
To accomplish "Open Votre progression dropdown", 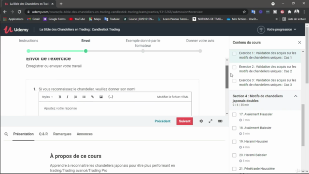I will coord(281,29).
